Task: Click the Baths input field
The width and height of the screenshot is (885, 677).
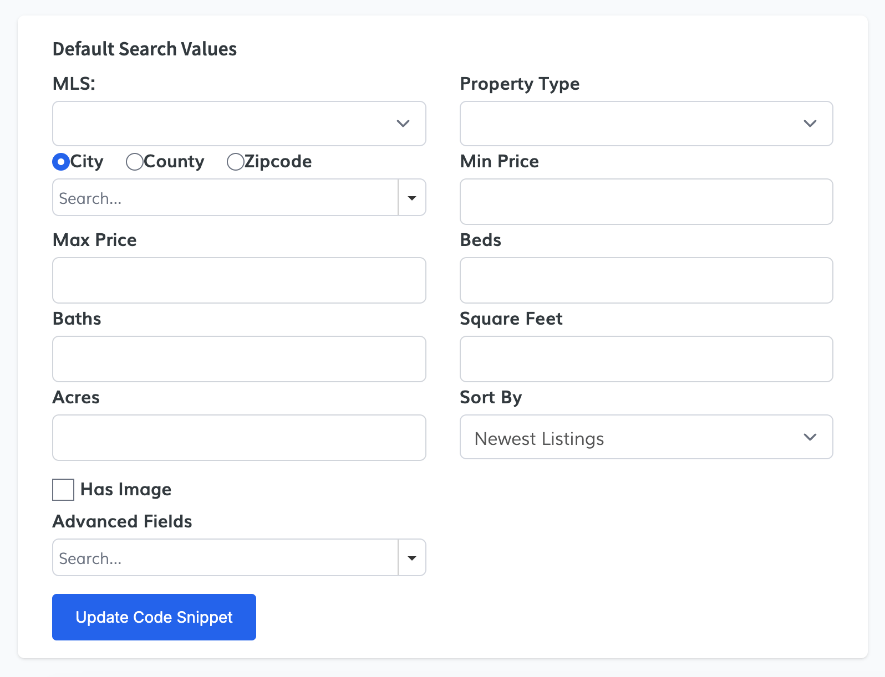Action: tap(239, 359)
